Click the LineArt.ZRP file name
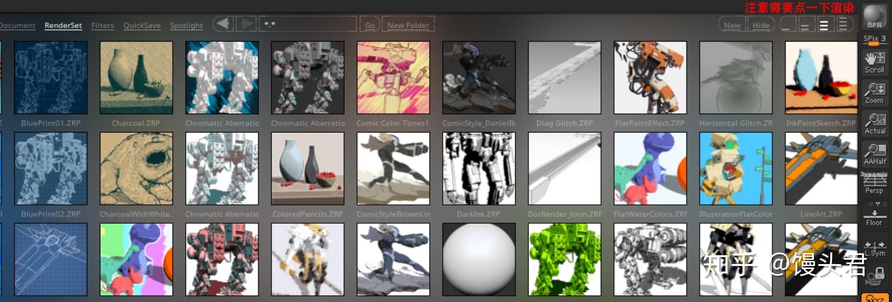The width and height of the screenshot is (892, 302). coord(822,215)
